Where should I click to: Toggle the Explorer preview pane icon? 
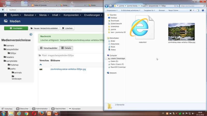[198, 10]
